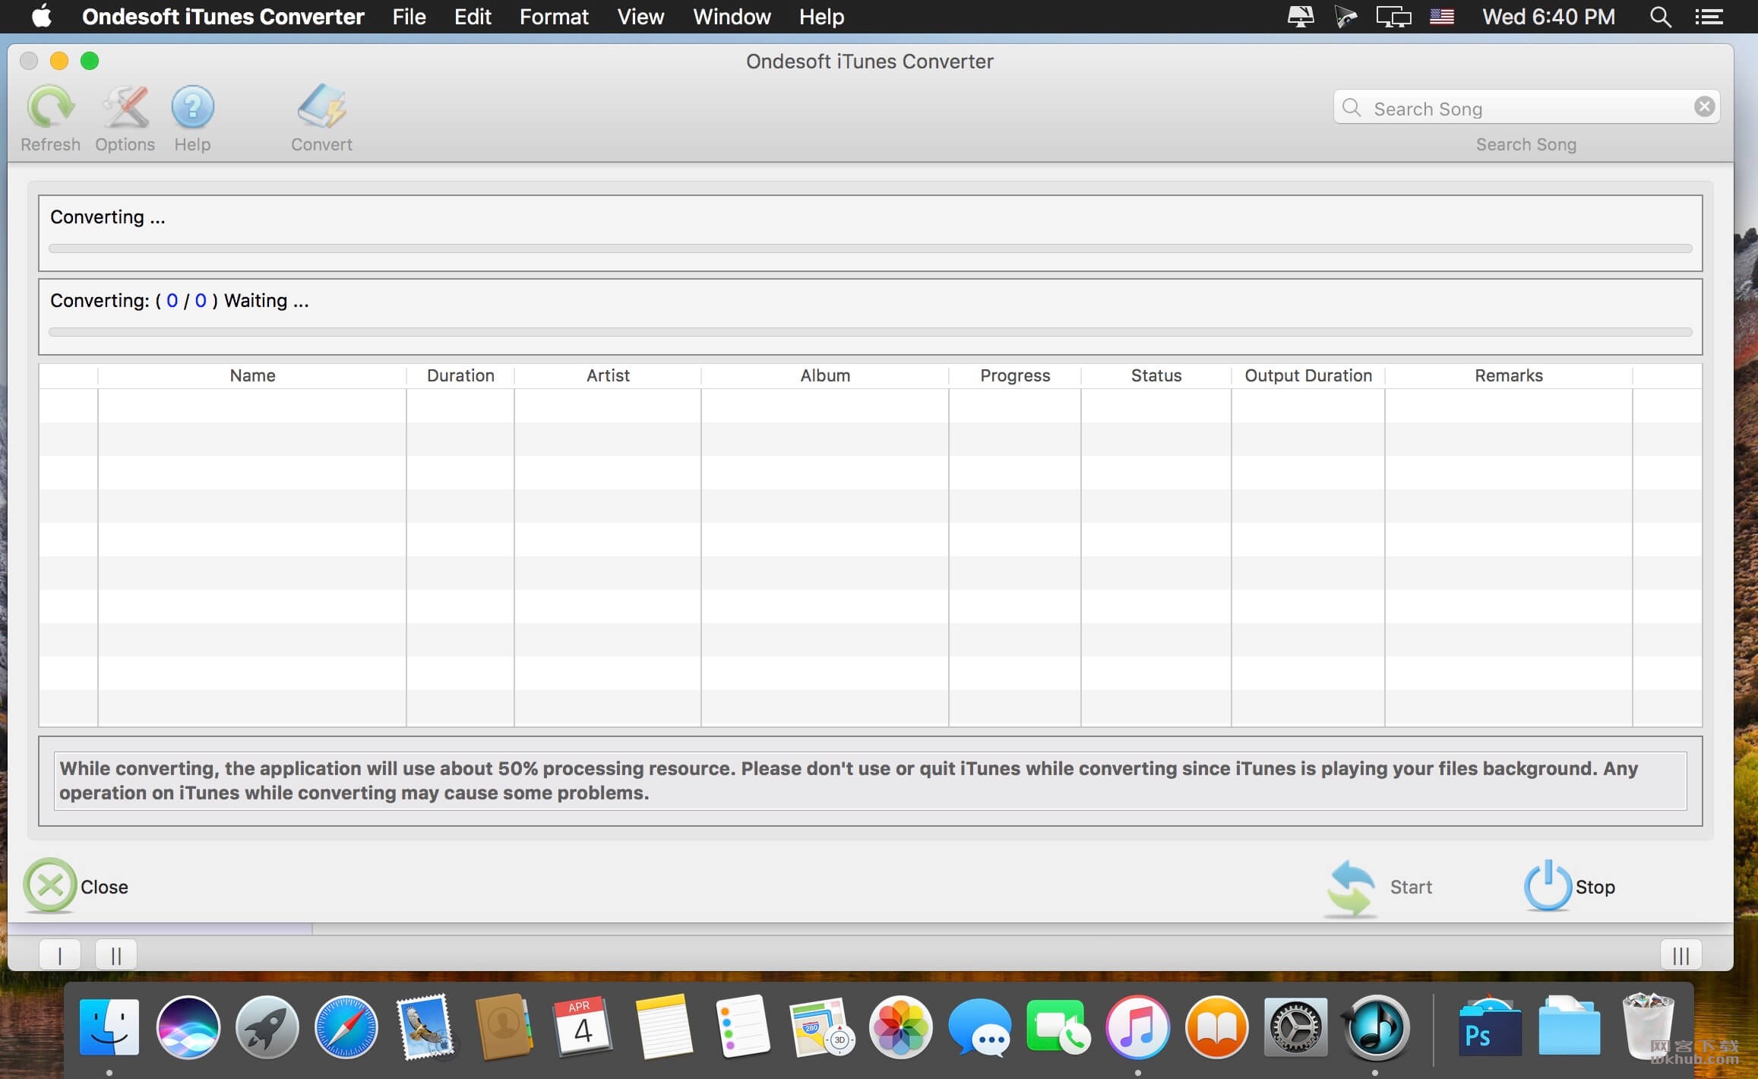Click the Waiting progress bar

click(x=871, y=332)
